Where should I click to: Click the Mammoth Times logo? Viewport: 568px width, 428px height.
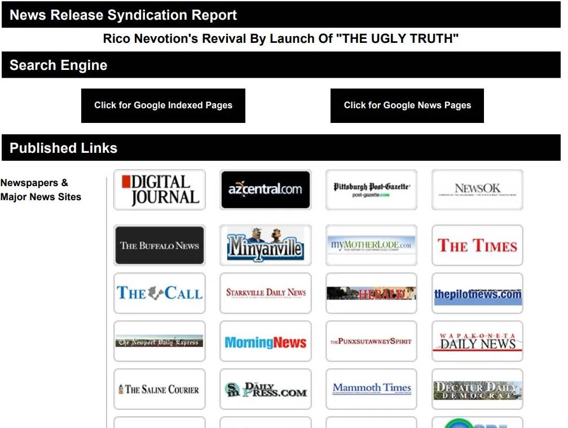[x=371, y=389]
